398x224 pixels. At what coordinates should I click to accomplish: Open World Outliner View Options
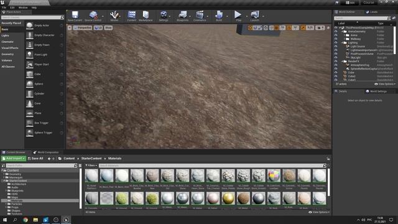[385, 84]
